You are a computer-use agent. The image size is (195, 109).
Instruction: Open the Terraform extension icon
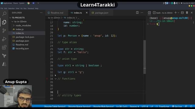4,56
